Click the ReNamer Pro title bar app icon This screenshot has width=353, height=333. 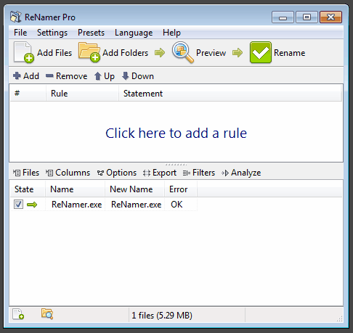pyautogui.click(x=15, y=17)
